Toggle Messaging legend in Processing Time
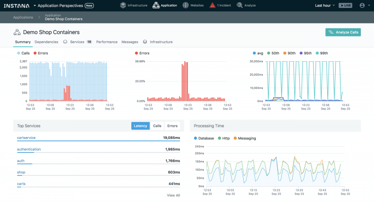The width and height of the screenshot is (374, 203). point(245,138)
